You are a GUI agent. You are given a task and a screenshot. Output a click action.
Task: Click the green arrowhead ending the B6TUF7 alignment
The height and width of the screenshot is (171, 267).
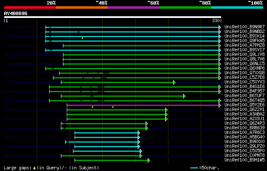pyautogui.click(x=184, y=96)
